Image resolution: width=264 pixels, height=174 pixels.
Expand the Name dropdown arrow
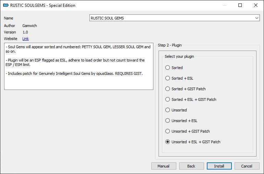click(x=256, y=18)
